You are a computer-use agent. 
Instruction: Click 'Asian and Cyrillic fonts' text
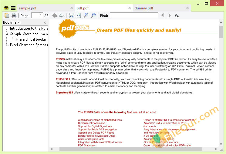pos(91,139)
